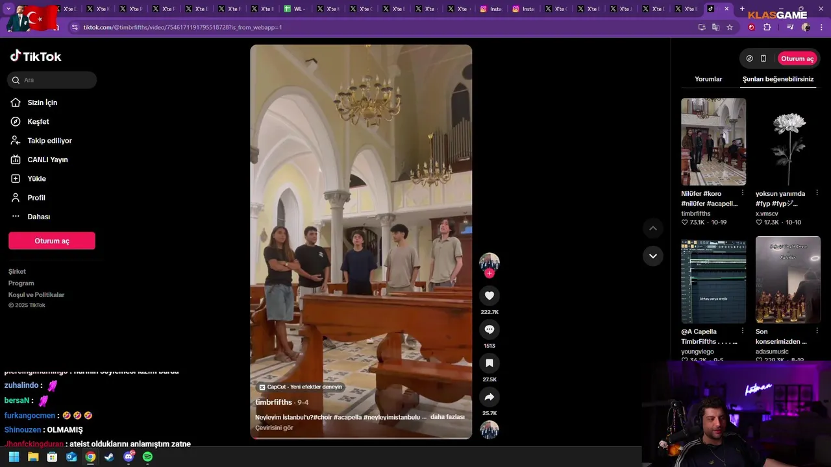Open the options menu for Son konserimizden video

coord(817,331)
